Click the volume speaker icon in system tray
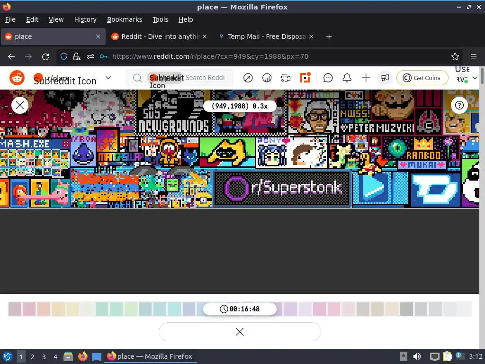Viewport: 485px width, 364px height. (x=417, y=356)
